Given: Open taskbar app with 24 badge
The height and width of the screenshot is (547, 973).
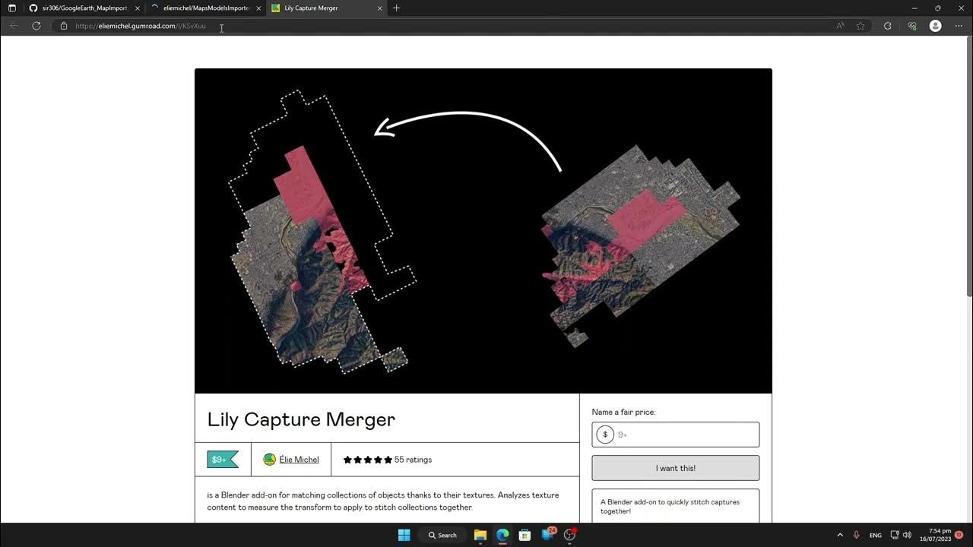Looking at the screenshot, I should tap(548, 535).
